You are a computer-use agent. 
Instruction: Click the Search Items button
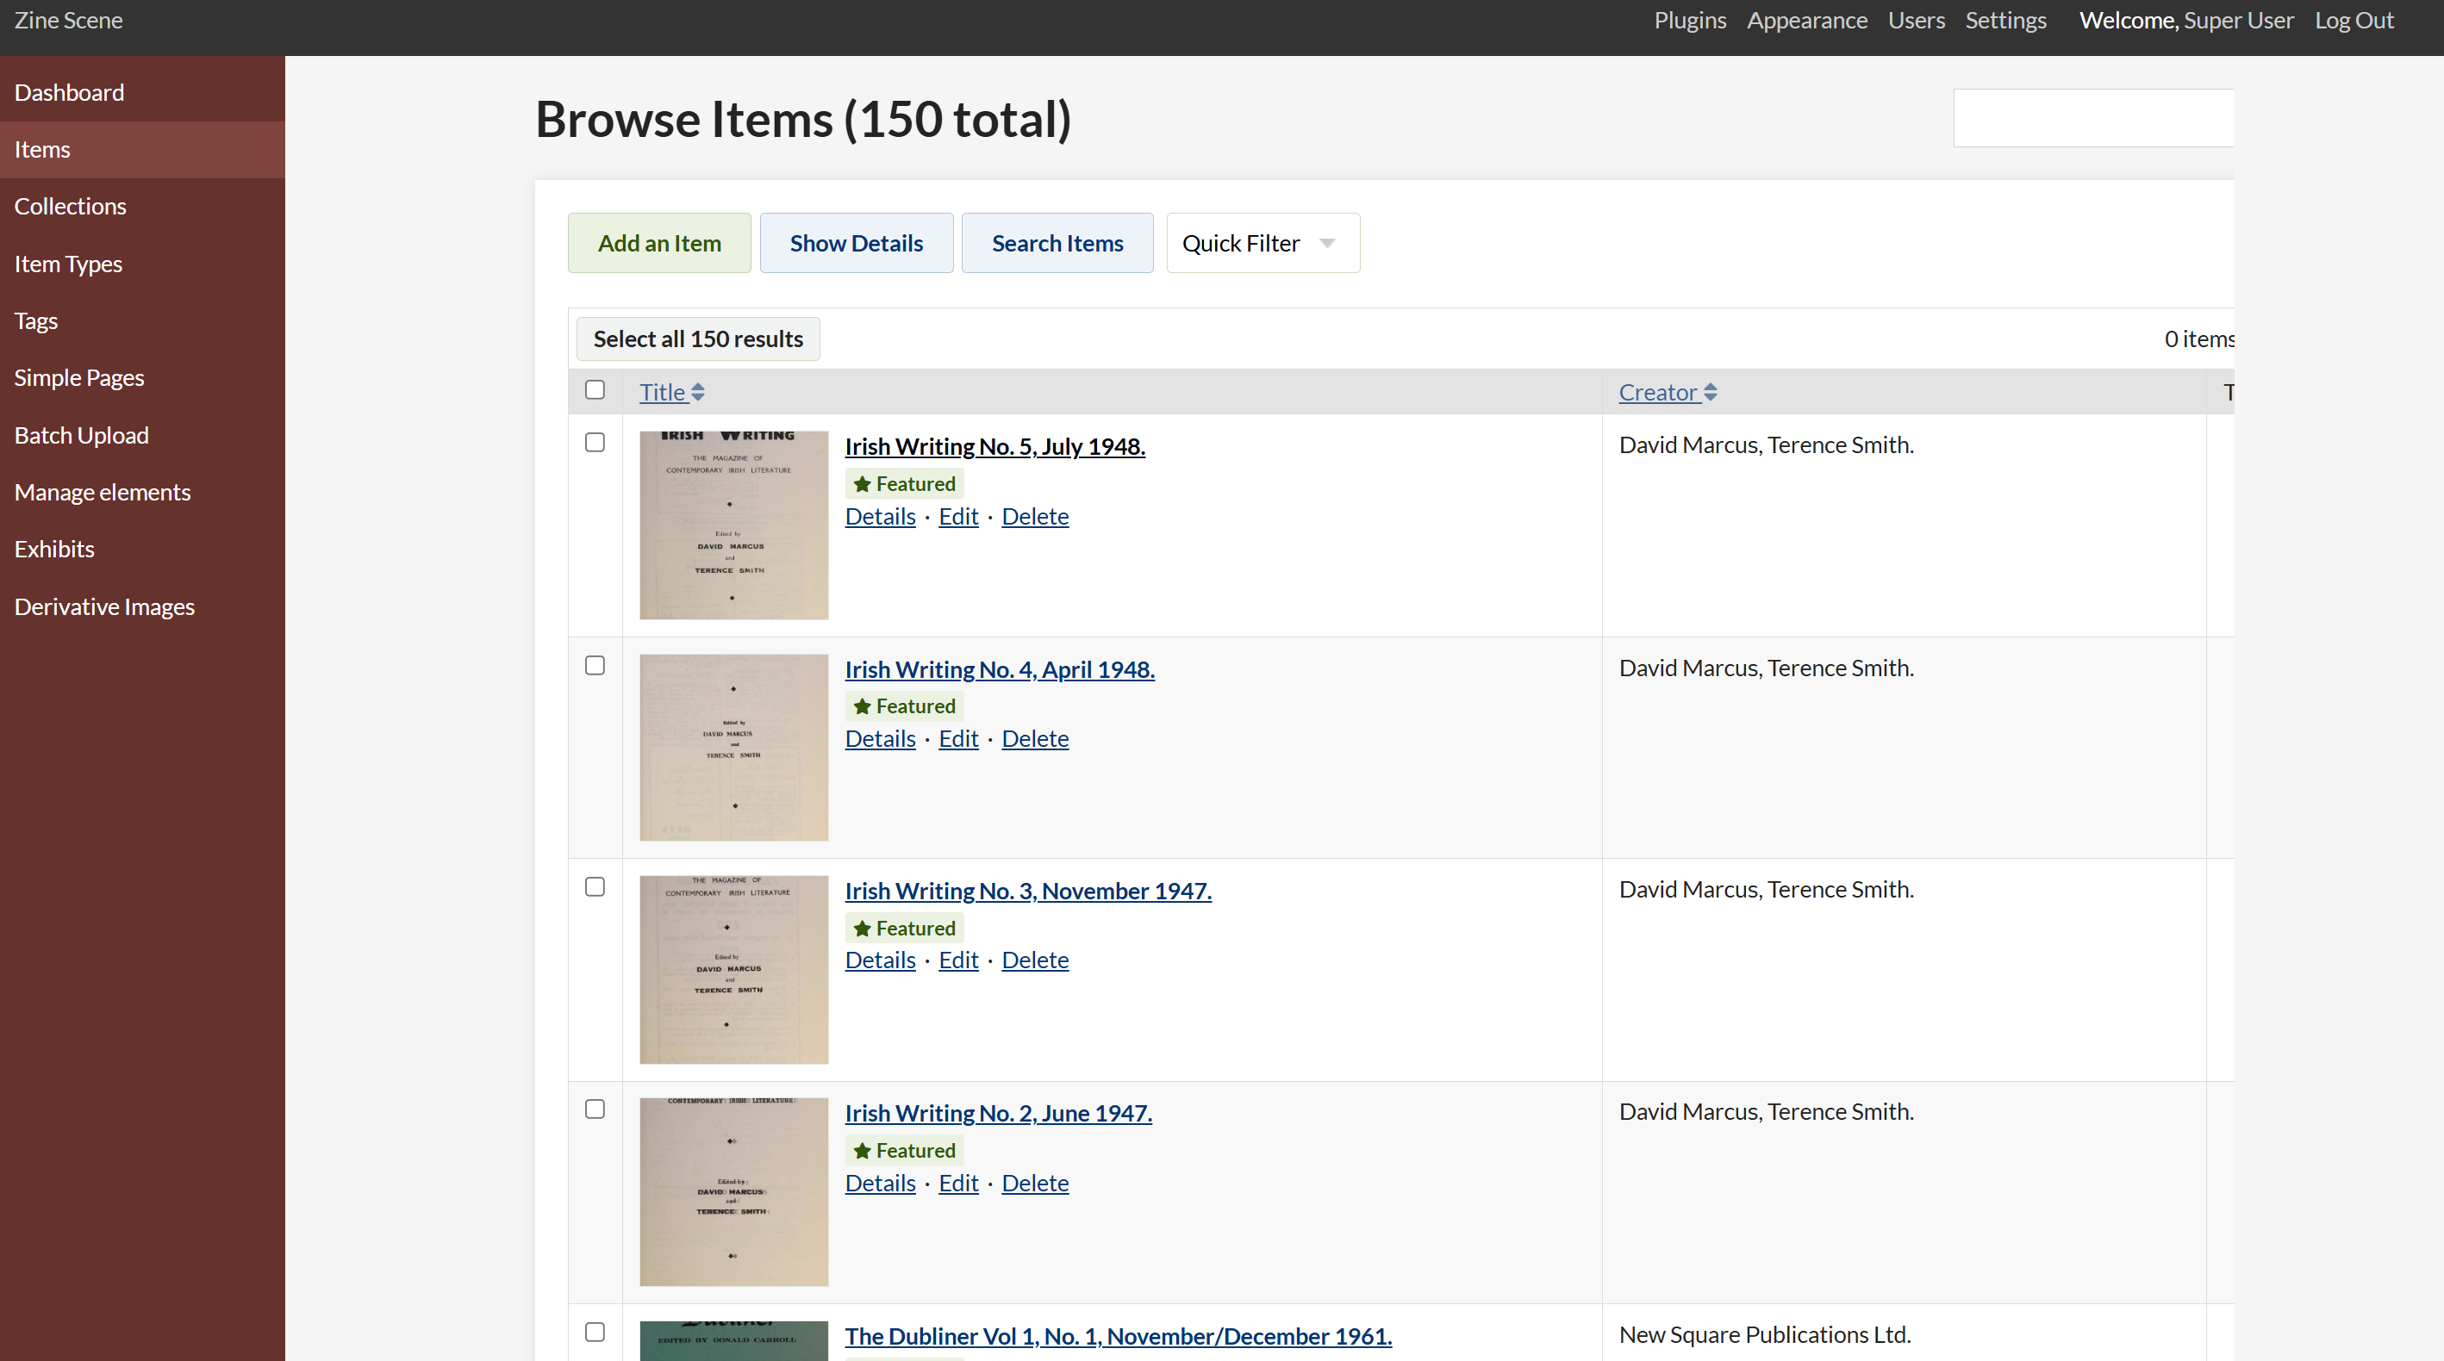(x=1058, y=244)
